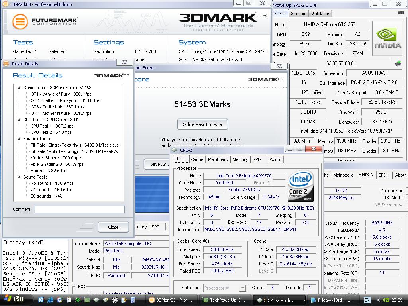
Task: Click the GPU-Z BIOS save chip icon
Action: pos(398,63)
